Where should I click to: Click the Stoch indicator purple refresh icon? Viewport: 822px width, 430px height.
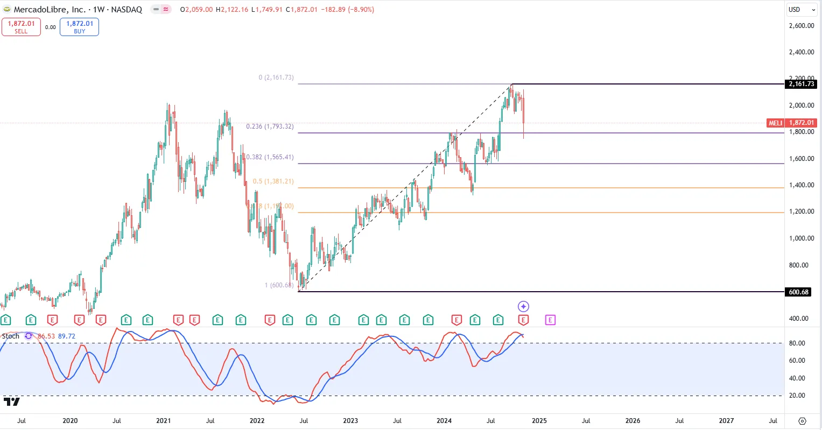click(29, 336)
